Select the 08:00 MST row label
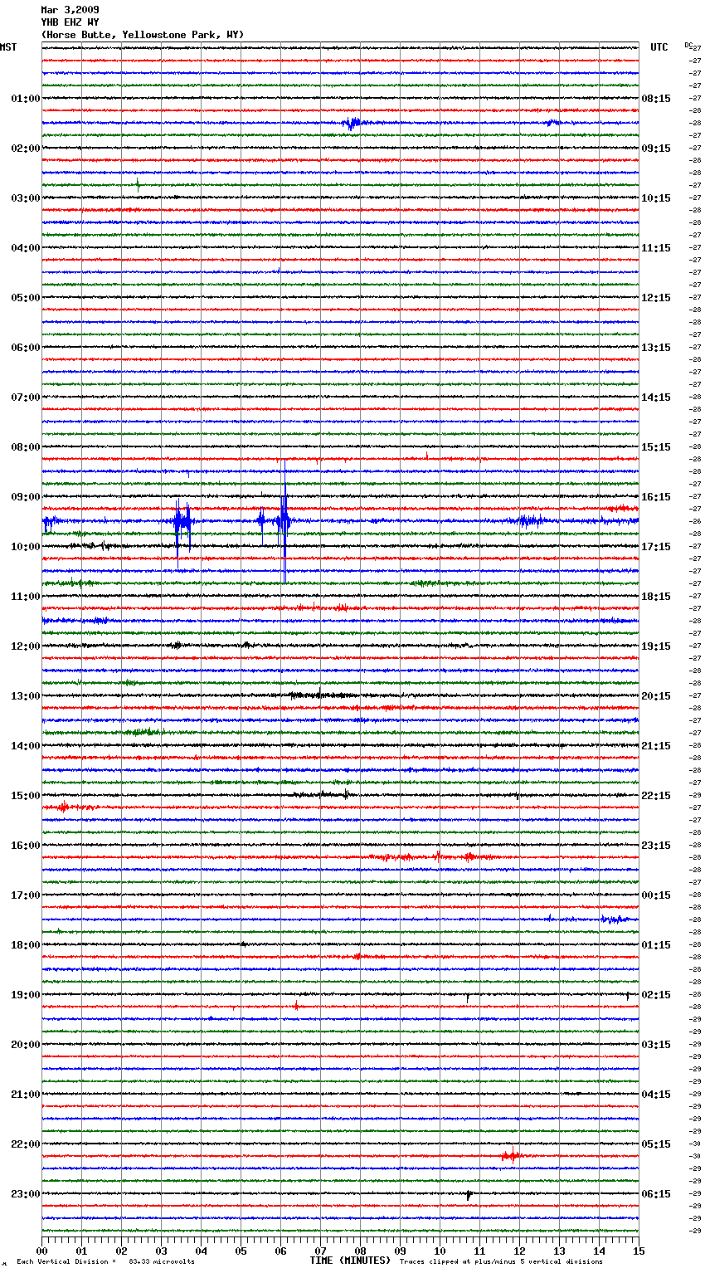 pyautogui.click(x=26, y=447)
